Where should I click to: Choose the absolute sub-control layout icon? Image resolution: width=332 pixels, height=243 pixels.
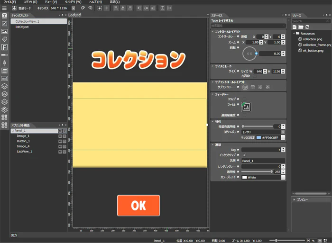[x=245, y=87]
